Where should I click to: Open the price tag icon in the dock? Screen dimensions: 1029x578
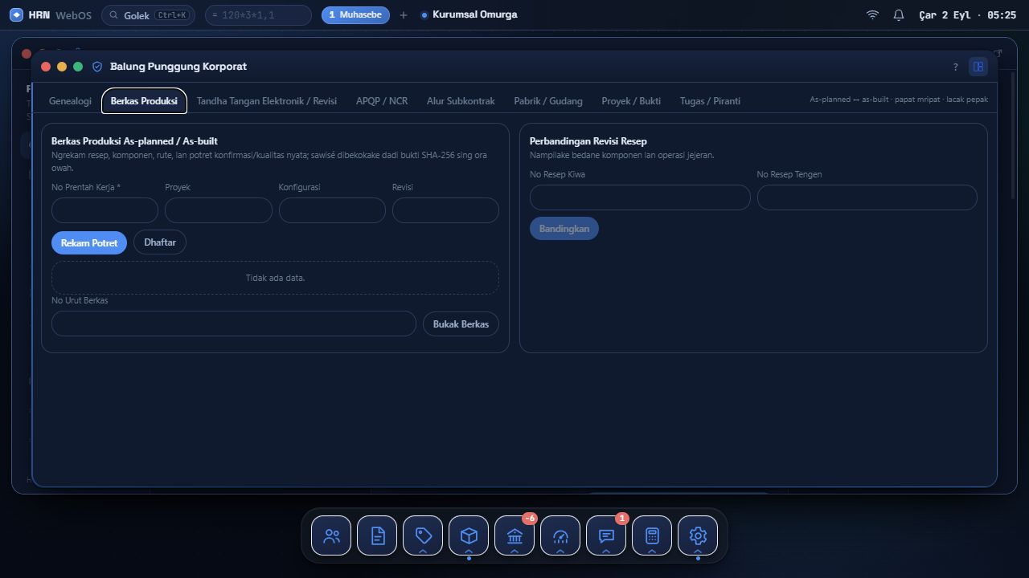[x=423, y=535]
